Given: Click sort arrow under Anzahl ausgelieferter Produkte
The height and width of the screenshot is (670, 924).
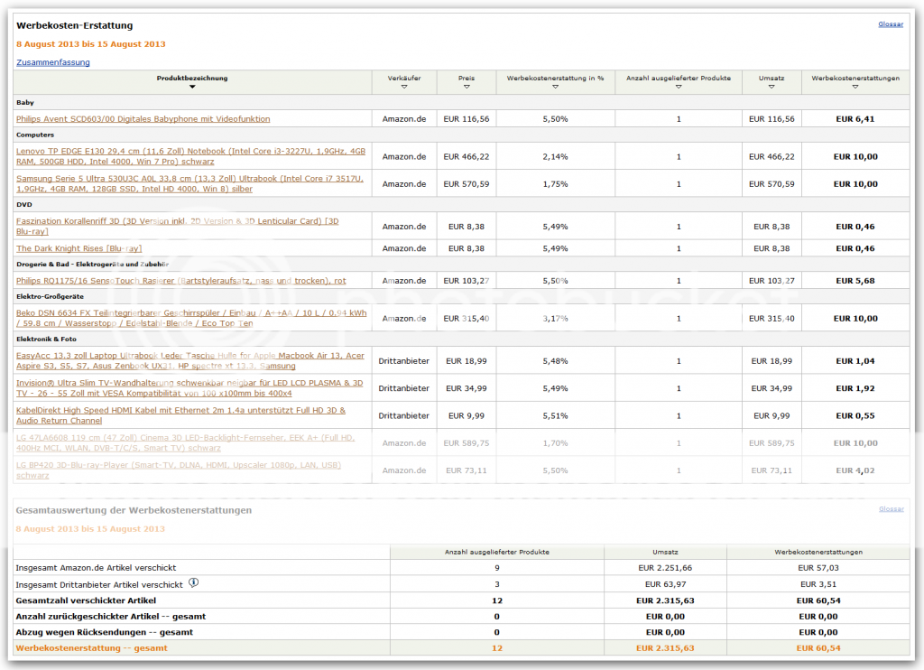Looking at the screenshot, I should coord(679,87).
